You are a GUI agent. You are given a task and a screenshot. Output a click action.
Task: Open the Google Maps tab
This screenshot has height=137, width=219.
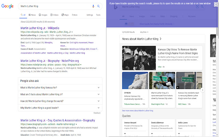[x=65, y=15]
